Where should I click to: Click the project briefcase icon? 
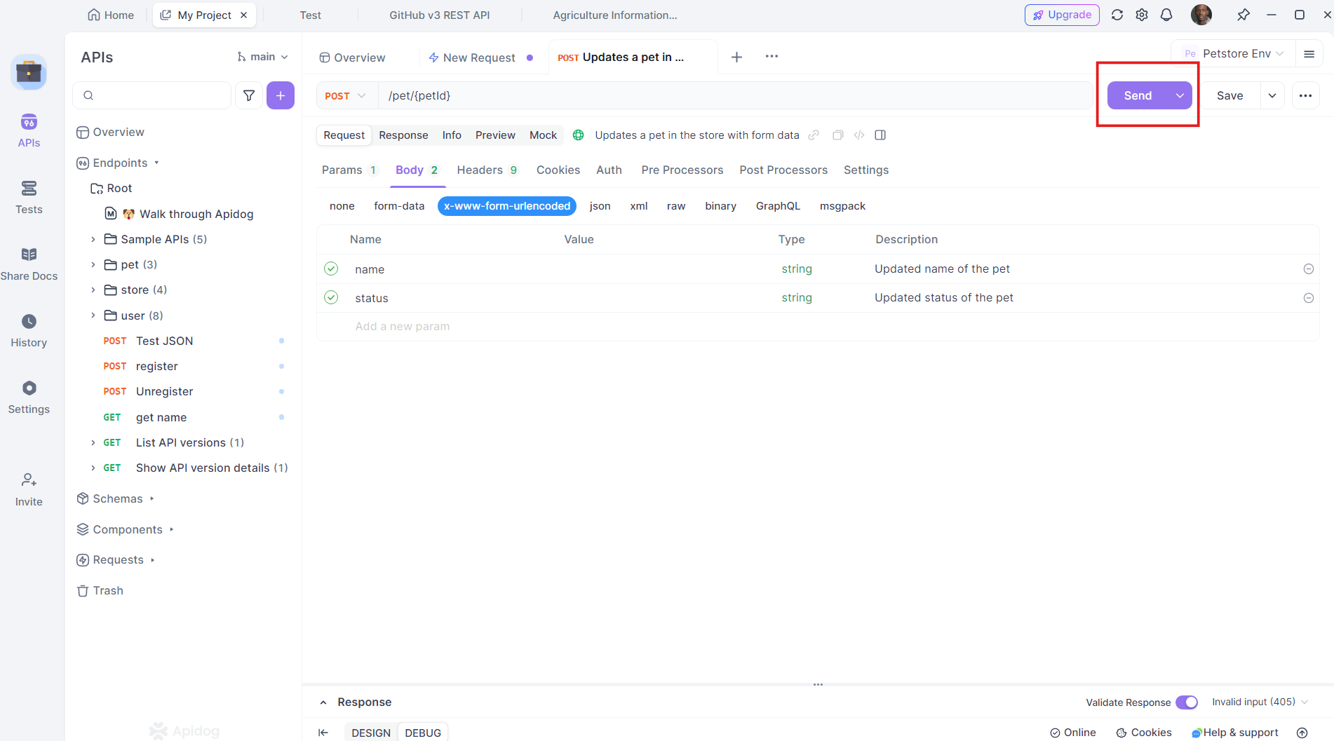(x=29, y=72)
